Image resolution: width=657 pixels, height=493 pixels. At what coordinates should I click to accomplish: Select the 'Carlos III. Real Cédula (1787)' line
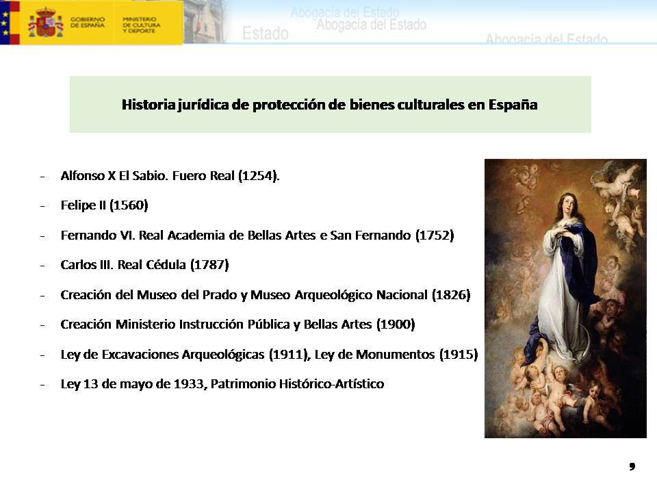144,265
